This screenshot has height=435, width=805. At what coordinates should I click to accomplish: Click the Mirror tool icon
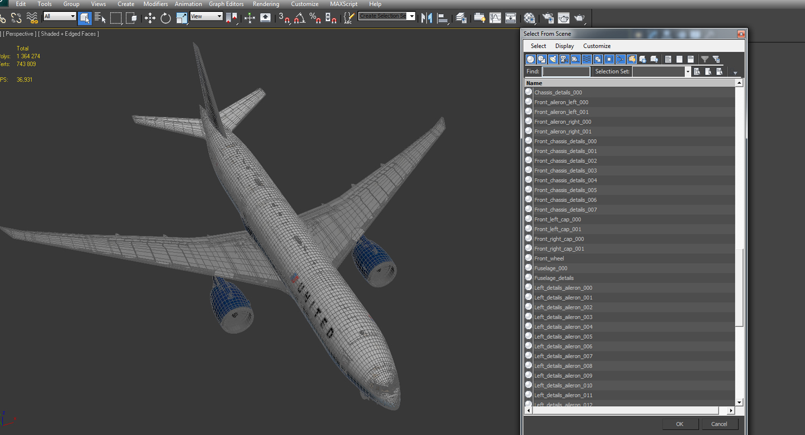(427, 18)
